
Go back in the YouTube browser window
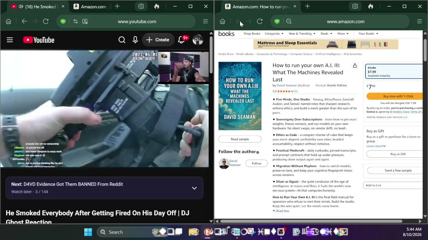click(x=24, y=21)
